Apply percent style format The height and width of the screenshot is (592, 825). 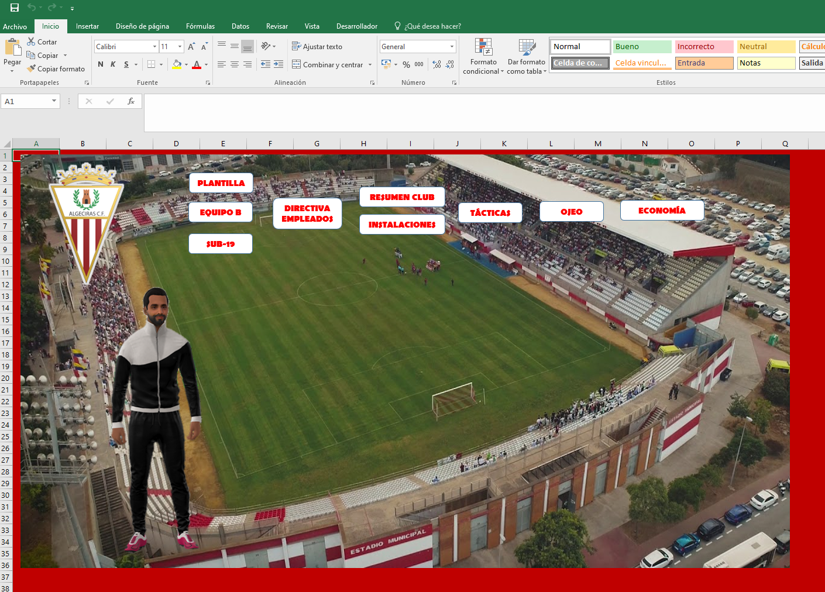click(x=406, y=64)
